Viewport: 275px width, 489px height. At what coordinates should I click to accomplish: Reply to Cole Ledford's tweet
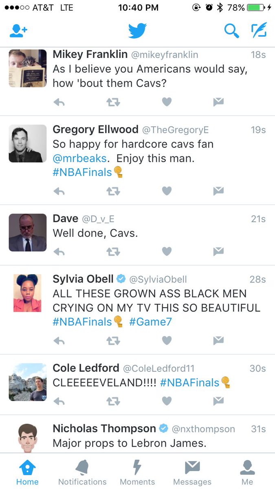click(59, 401)
